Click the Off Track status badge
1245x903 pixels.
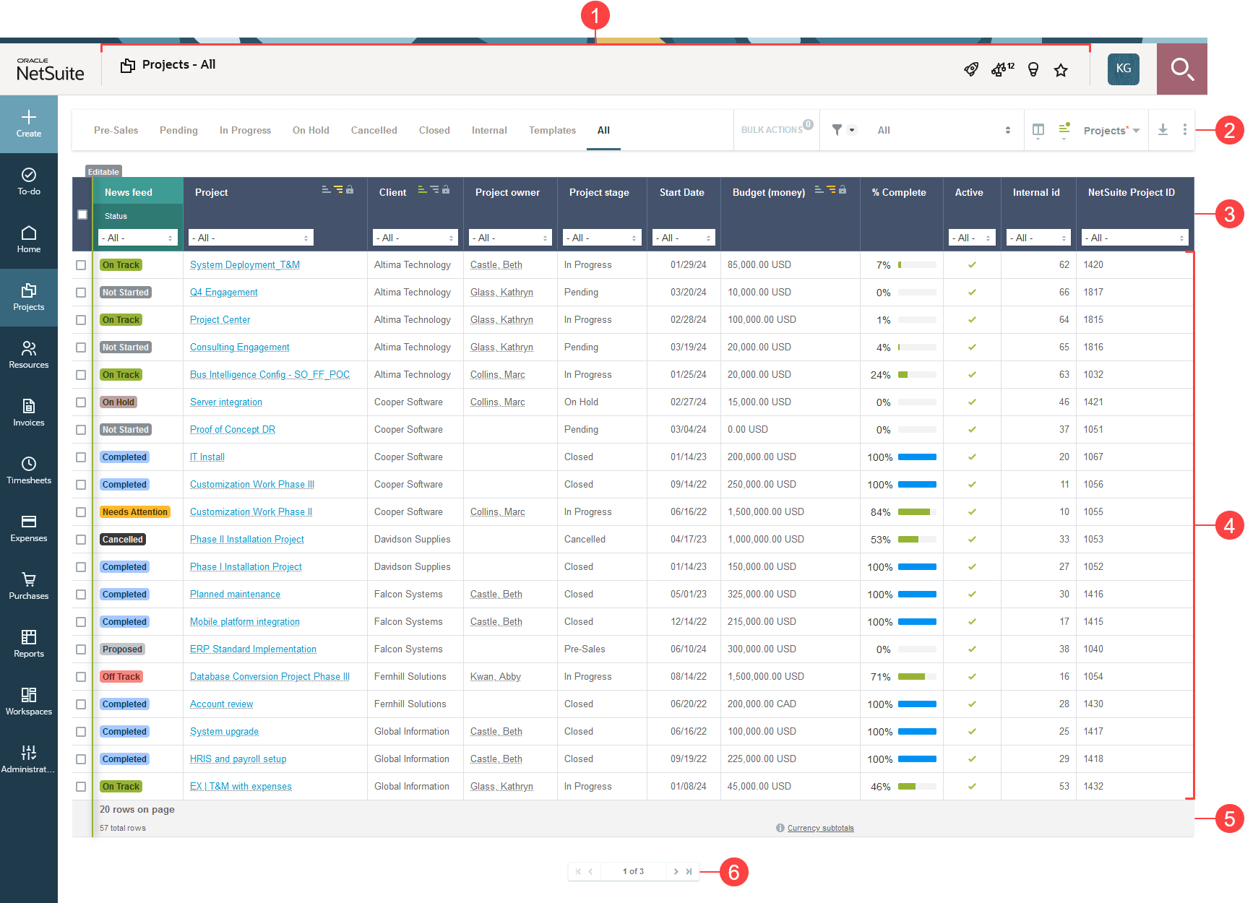coord(121,677)
